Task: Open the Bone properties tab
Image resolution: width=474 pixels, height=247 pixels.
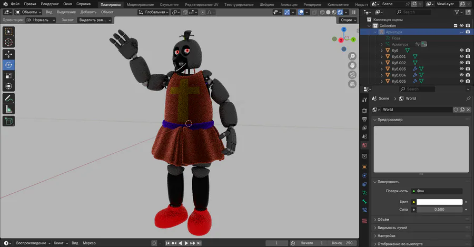Action: coord(364,201)
